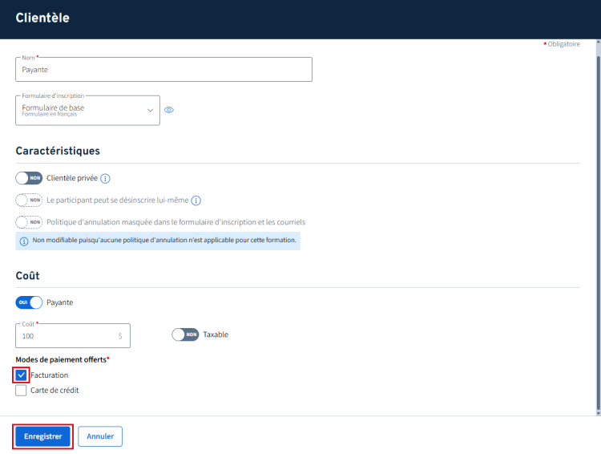Viewport: 601px width, 454px height.
Task: Expand the Formulaire d'inscription chevron
Action: coord(150,110)
